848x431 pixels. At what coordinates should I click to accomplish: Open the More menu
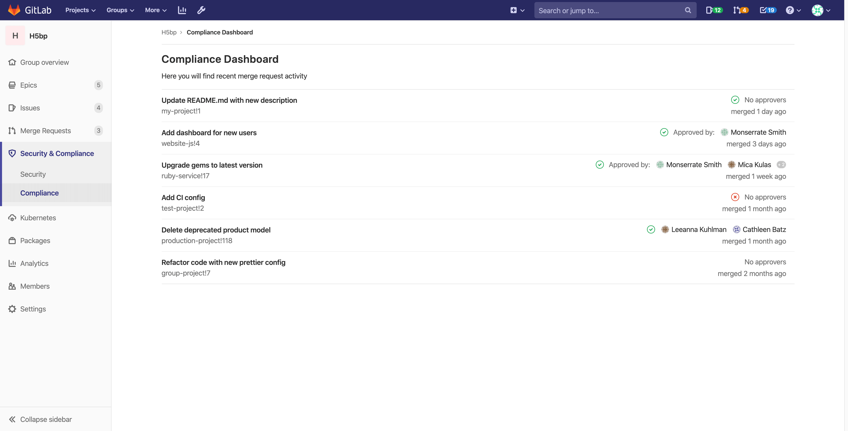[x=155, y=10]
